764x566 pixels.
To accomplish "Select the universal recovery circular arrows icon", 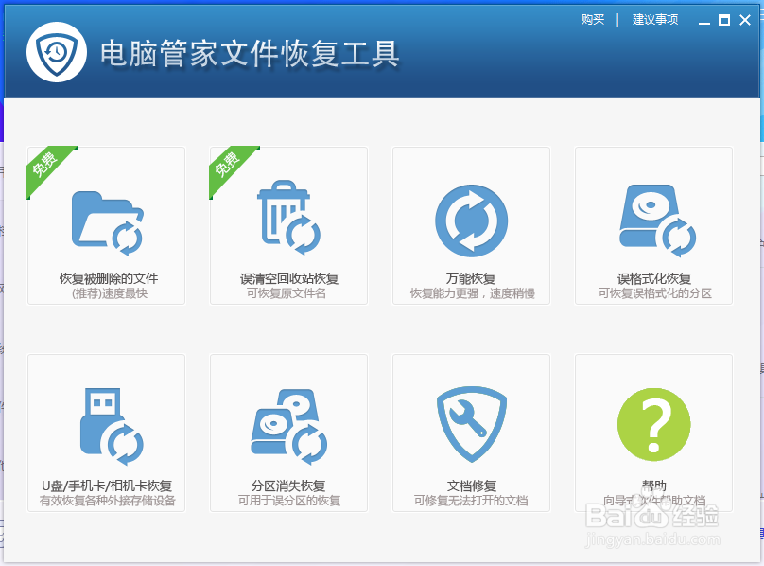I will [x=471, y=221].
